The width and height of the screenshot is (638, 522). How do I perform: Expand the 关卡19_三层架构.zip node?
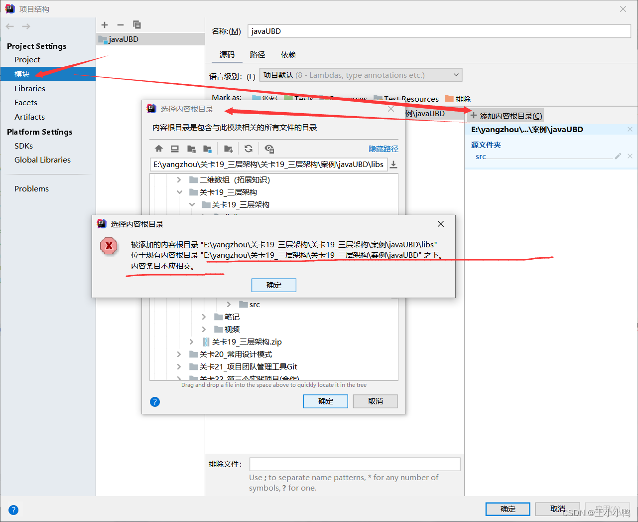click(192, 342)
